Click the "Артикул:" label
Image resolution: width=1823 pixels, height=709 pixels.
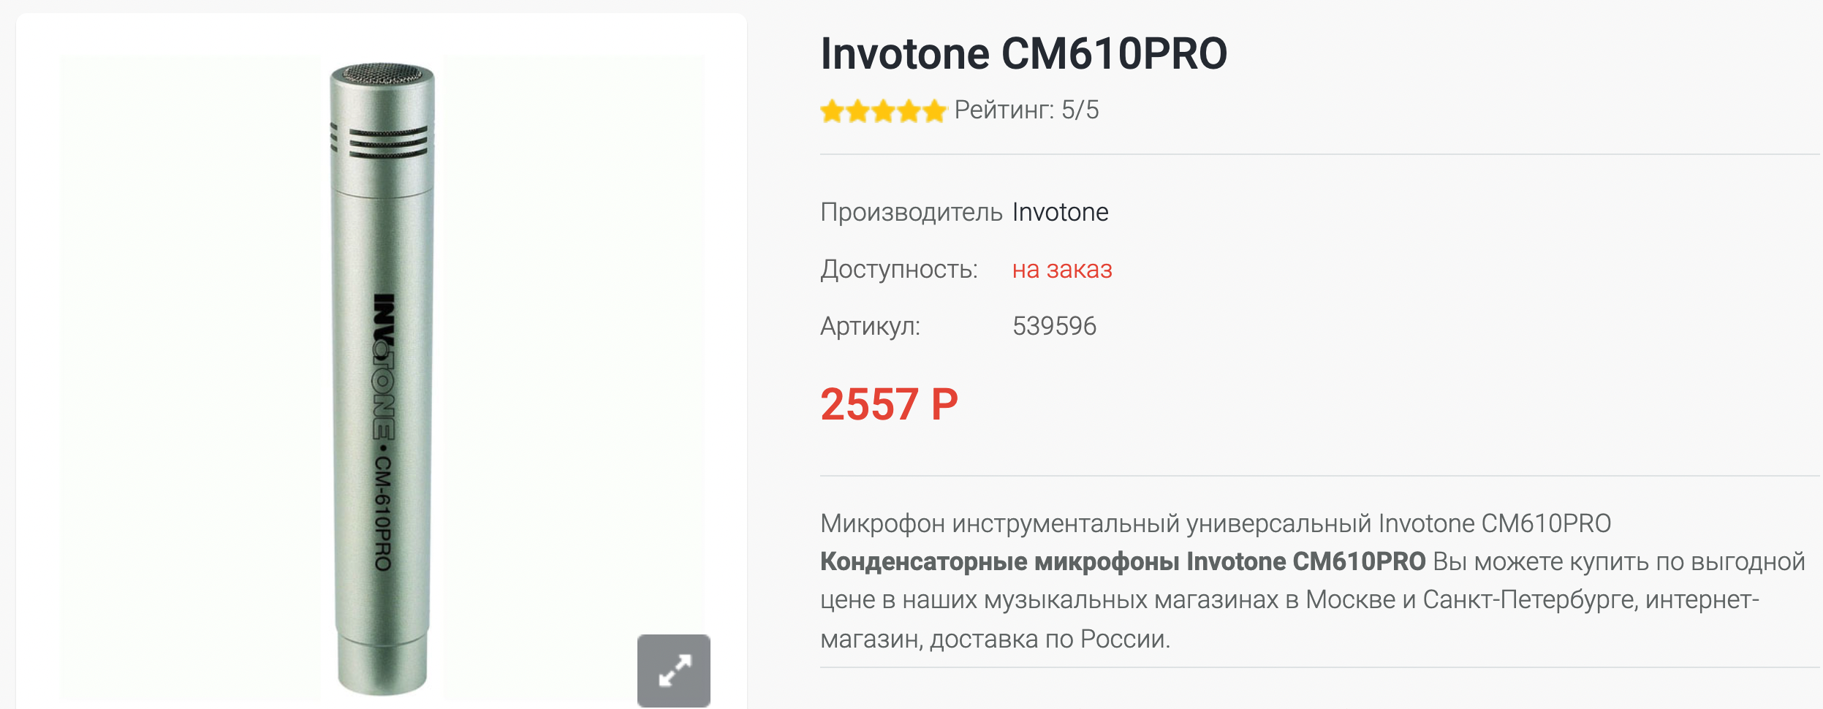tap(870, 326)
